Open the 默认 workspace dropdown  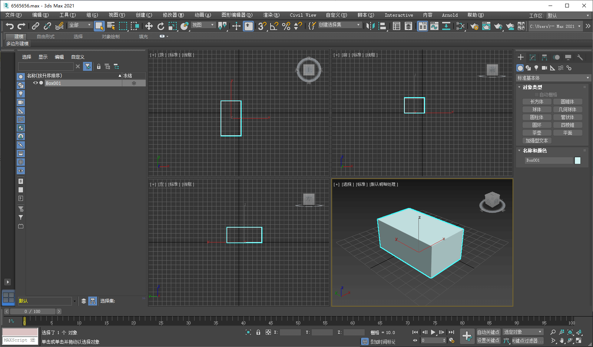click(568, 16)
